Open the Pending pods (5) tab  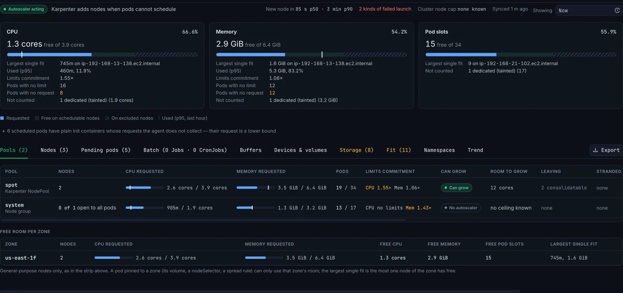tap(106, 150)
